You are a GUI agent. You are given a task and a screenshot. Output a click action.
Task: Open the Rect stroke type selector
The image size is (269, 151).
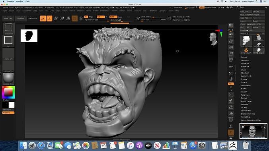(x=8, y=41)
